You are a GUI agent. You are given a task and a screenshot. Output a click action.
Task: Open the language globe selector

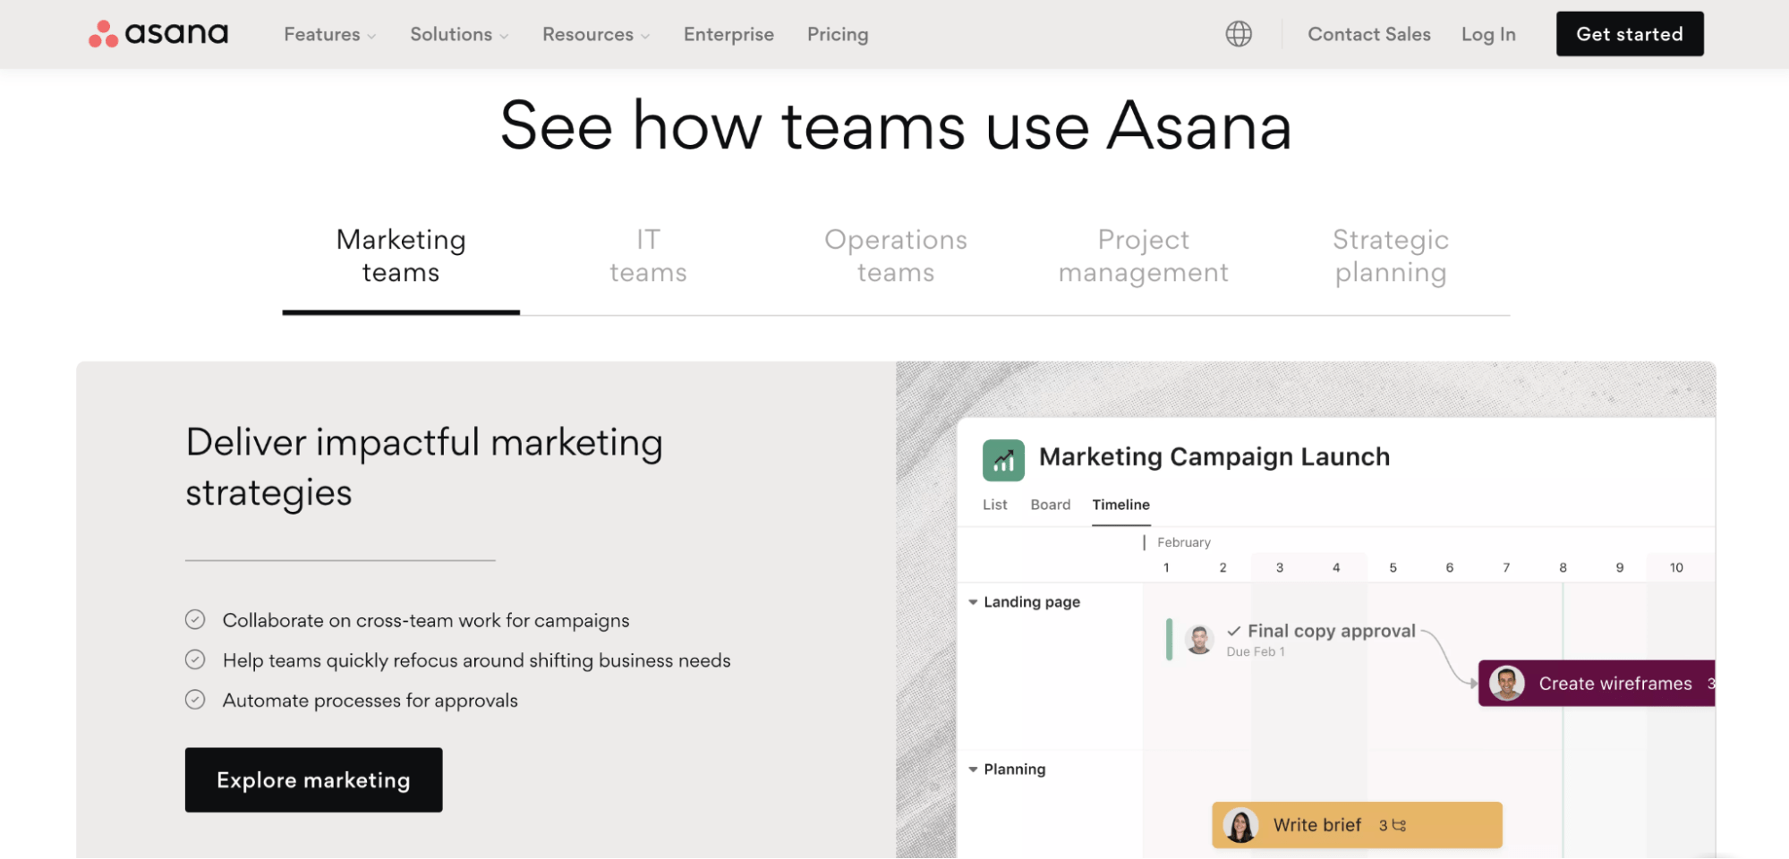1239,34
